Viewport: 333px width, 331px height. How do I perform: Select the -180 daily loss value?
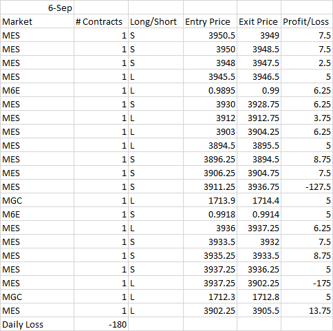(x=101, y=324)
